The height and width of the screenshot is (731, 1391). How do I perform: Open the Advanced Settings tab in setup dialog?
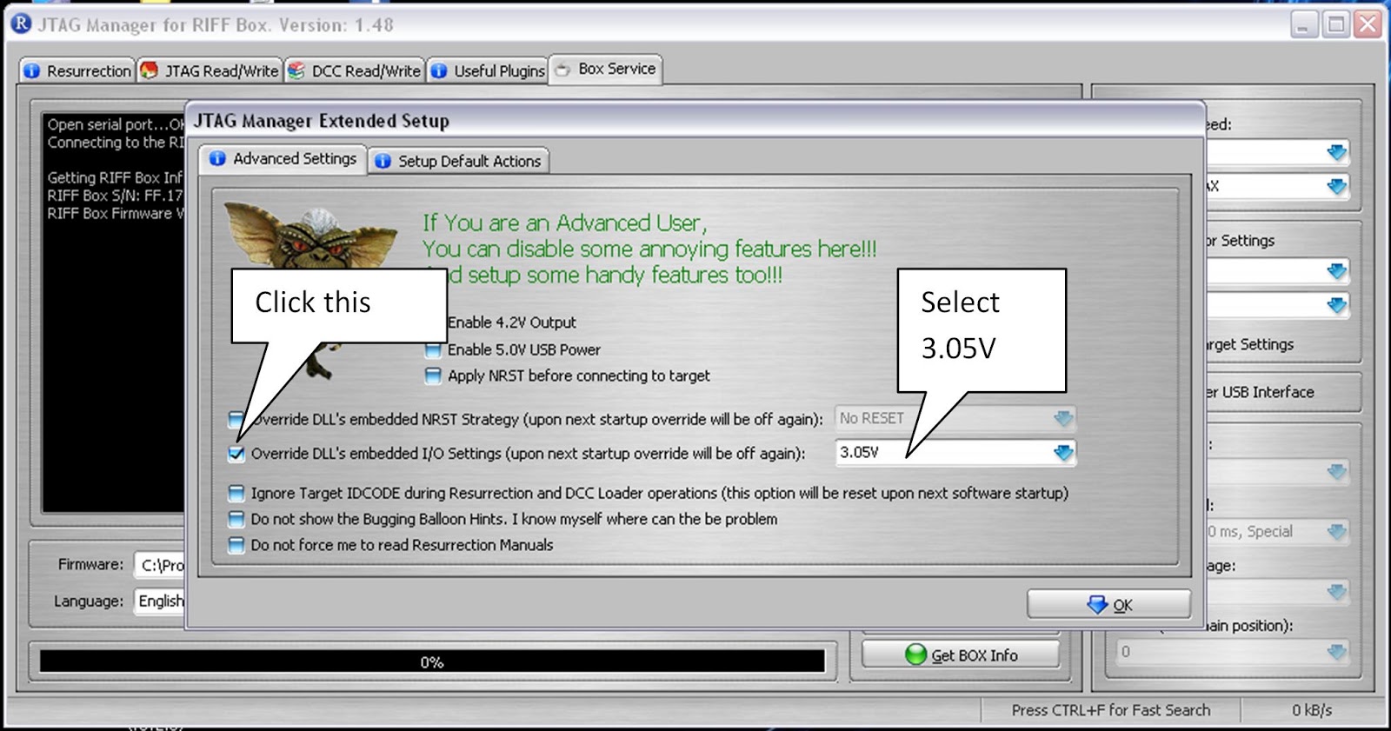click(283, 159)
